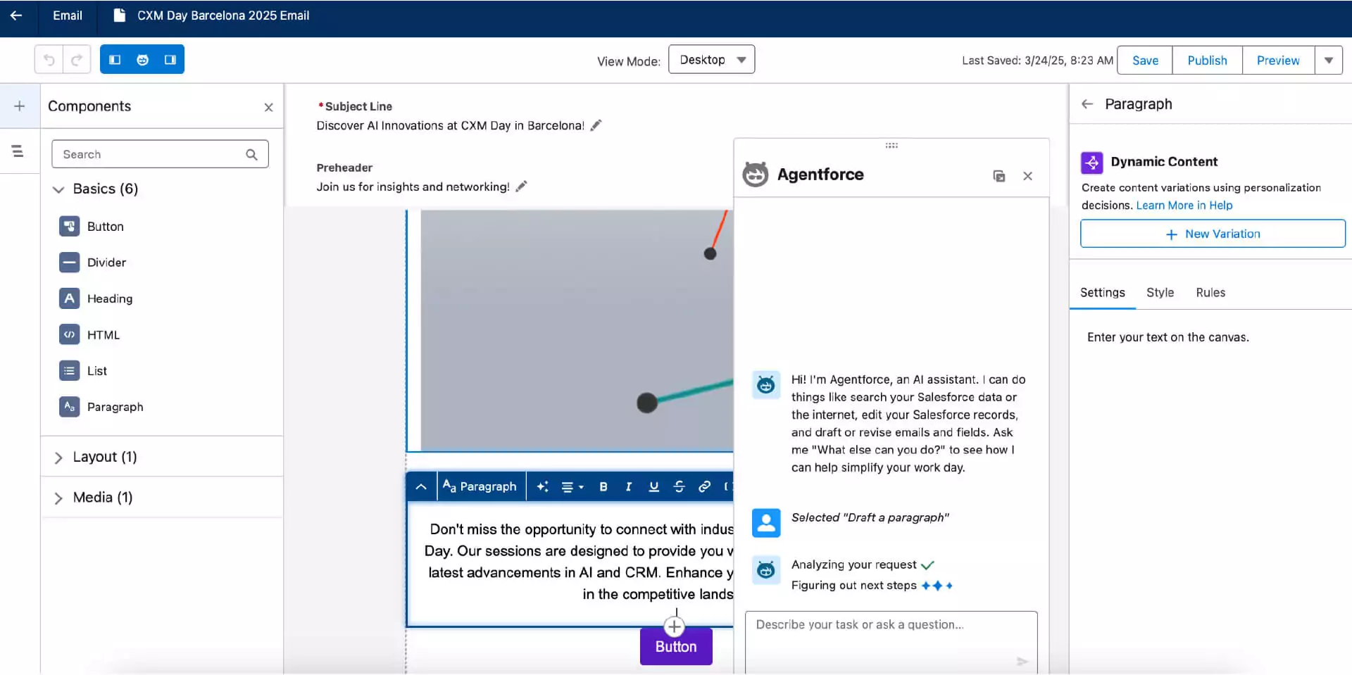Toggle the right panel visibility
Viewport: 1352px width, 675px height.
coord(170,60)
